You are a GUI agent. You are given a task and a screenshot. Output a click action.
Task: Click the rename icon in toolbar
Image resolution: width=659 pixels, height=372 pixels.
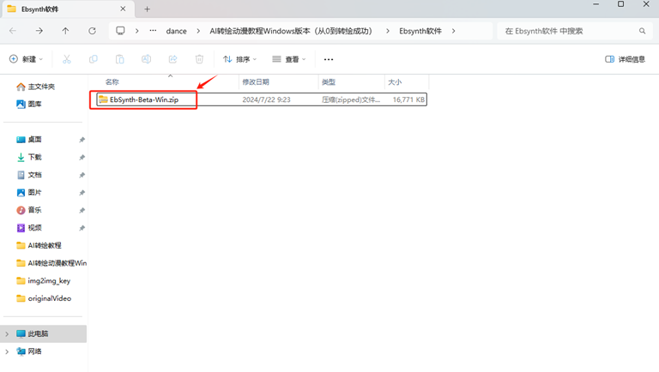click(x=146, y=59)
